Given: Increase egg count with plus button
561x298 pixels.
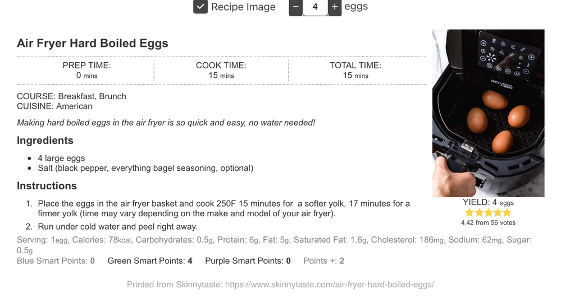Looking at the screenshot, I should [335, 7].
